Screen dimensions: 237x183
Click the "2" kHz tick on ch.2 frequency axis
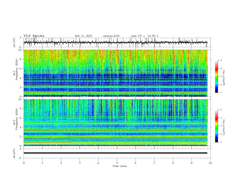[x=21, y=137]
